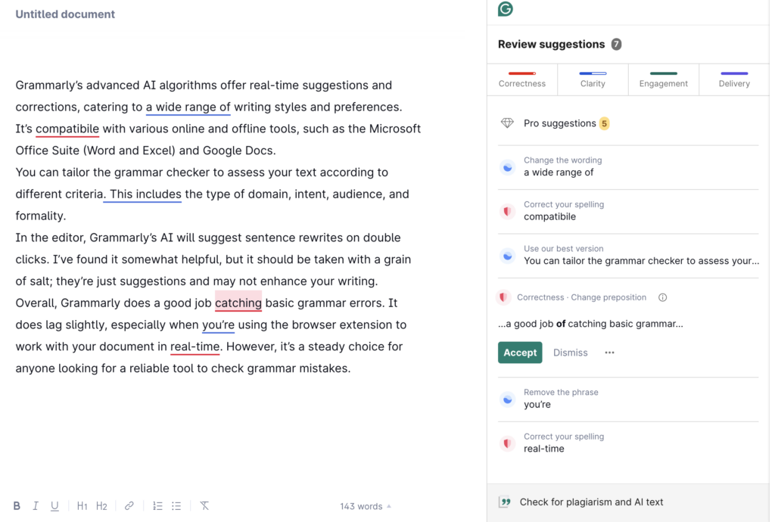Toggle italic formatting
This screenshot has height=522, width=775.
36,506
